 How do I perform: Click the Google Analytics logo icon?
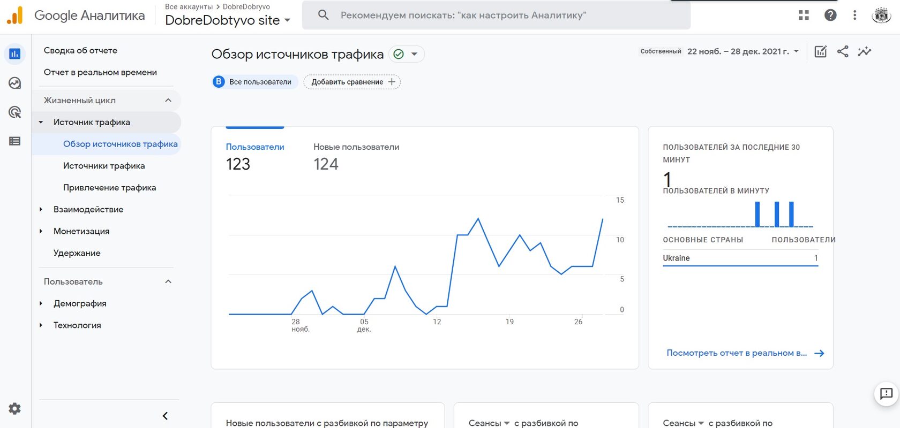[x=15, y=15]
